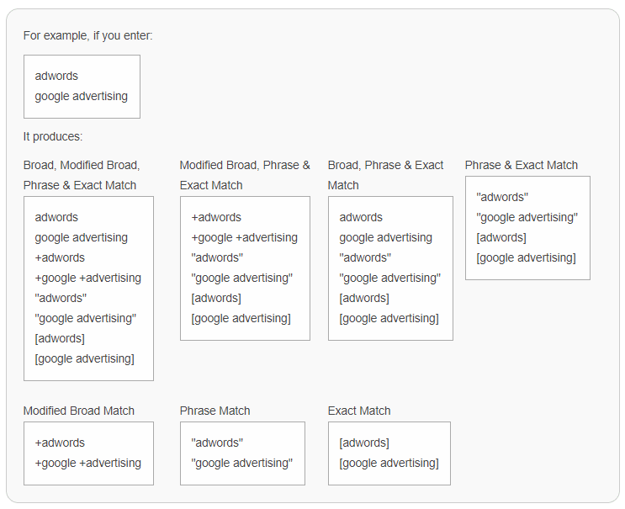
Task: Click the 'Broad, Modified Broad, Phrase & Exact Match' heading
Action: point(82,175)
